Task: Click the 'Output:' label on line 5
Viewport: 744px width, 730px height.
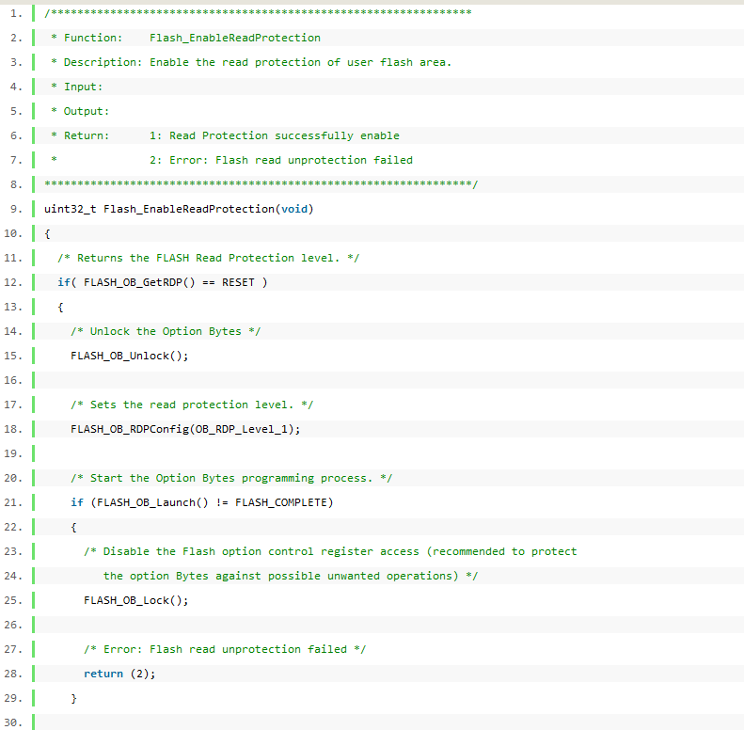Action: (x=87, y=111)
